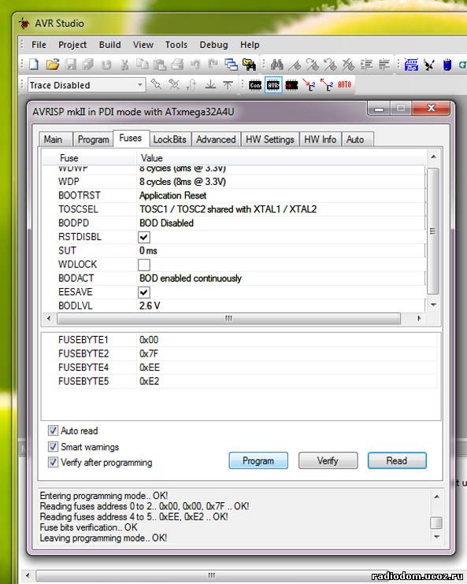Open the Debug menu
Viewport: 467px width, 584px height.
[x=213, y=45]
